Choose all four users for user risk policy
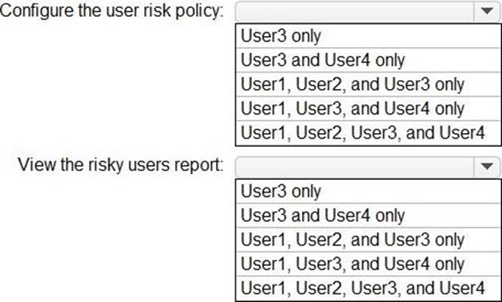Viewport: 502px width, 302px height. coord(363,132)
